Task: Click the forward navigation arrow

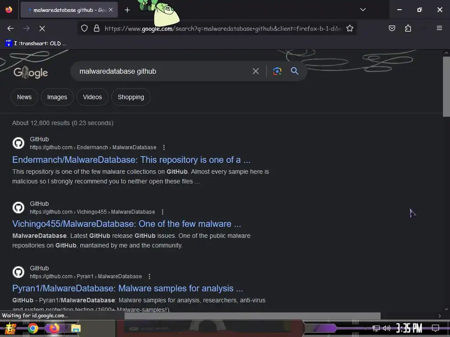Action: [26, 29]
